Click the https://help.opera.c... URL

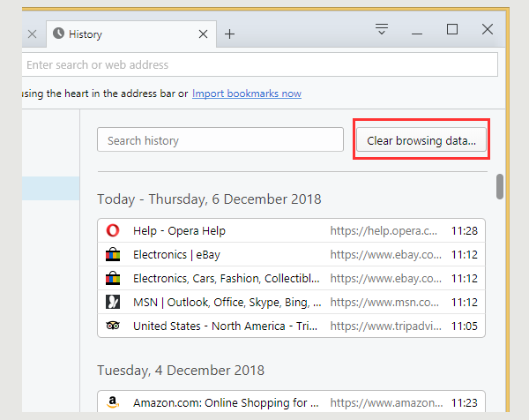pyautogui.click(x=384, y=231)
